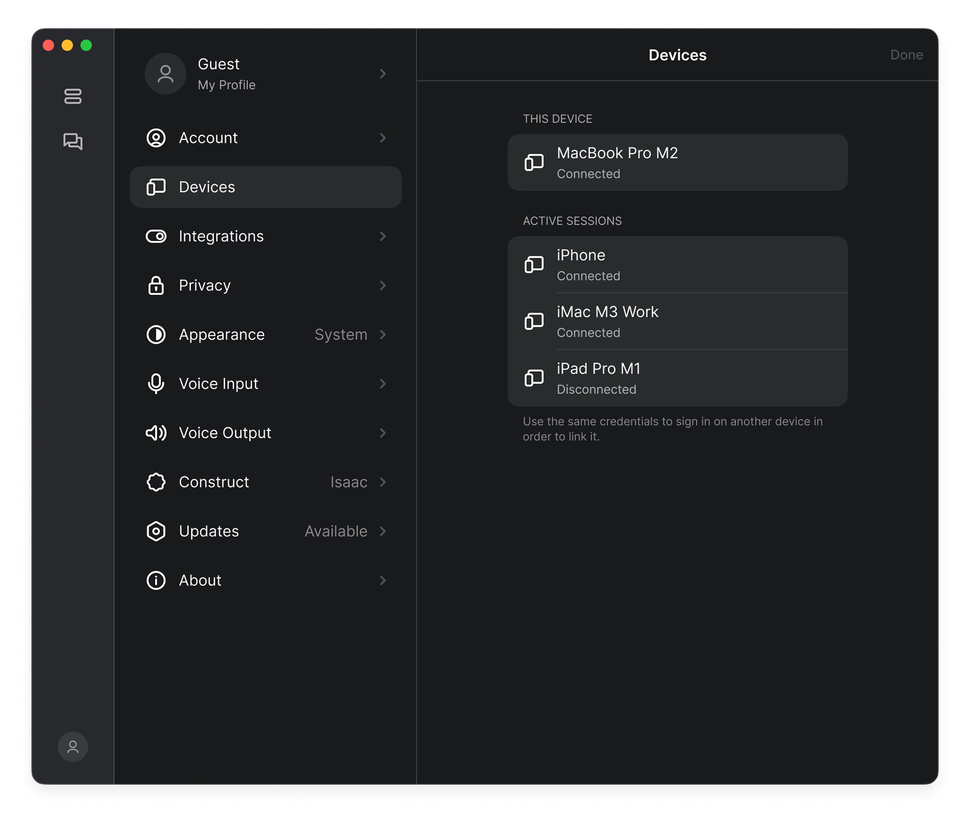
Task: Open the My Profile label under Guest
Action: click(x=227, y=85)
